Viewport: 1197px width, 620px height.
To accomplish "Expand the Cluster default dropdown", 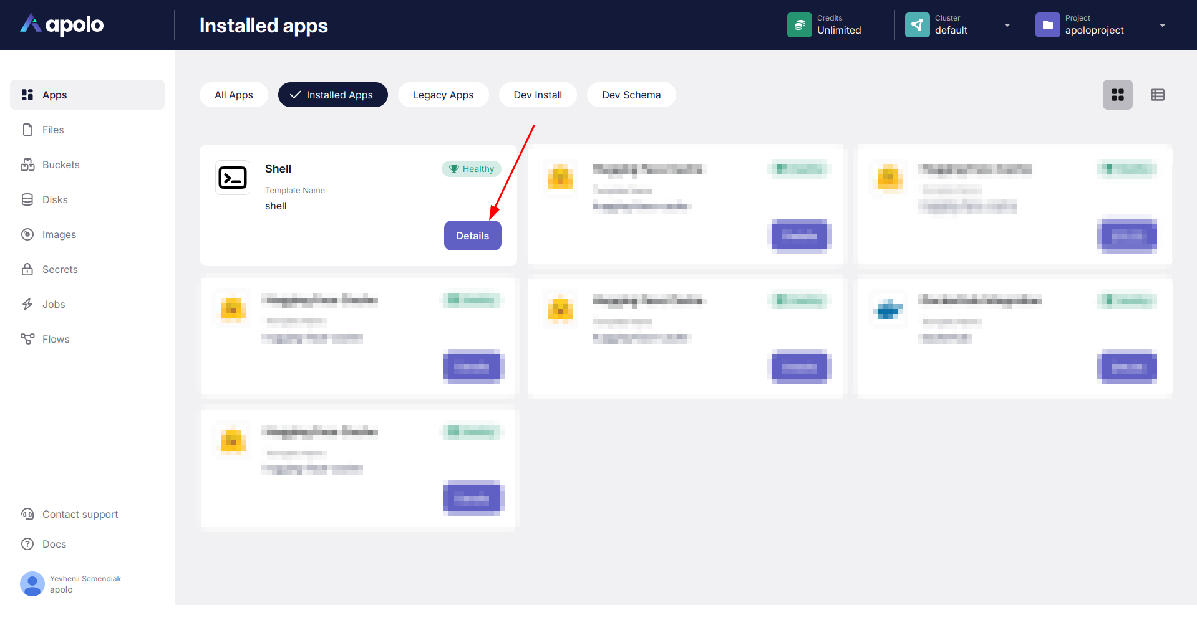I will [1007, 26].
